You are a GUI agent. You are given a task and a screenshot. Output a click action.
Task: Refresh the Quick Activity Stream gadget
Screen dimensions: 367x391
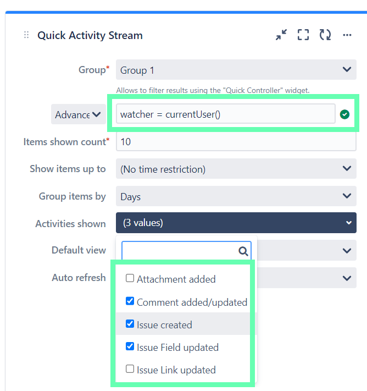[x=325, y=35]
